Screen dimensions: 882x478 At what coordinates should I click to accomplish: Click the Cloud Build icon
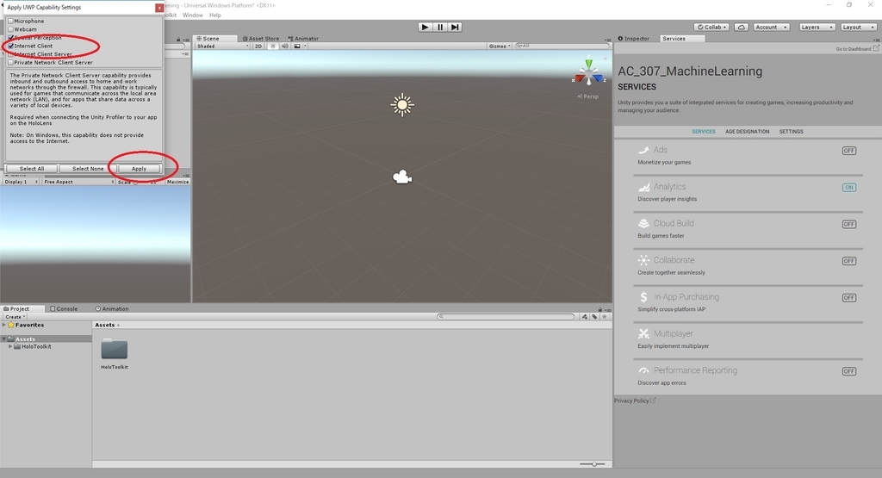(x=643, y=223)
